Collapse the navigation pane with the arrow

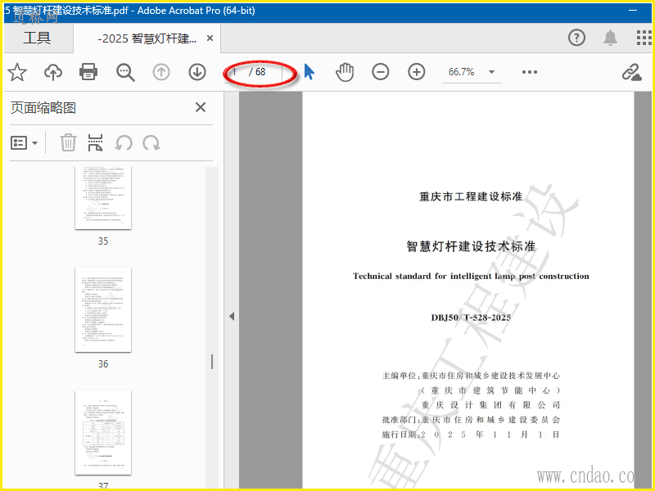232,317
